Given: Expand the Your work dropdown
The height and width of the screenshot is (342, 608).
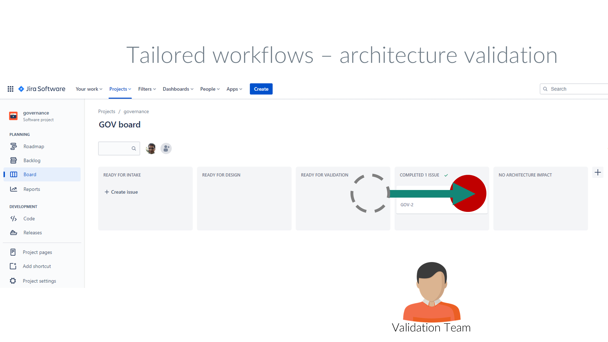Looking at the screenshot, I should 89,89.
